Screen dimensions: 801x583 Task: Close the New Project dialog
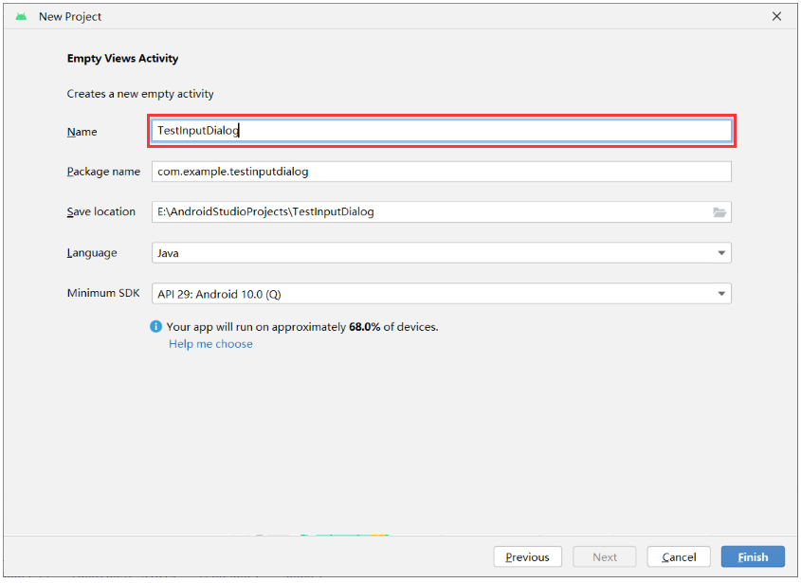(x=776, y=16)
